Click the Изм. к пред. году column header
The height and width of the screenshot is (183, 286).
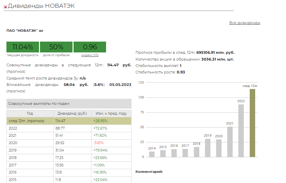point(111,113)
